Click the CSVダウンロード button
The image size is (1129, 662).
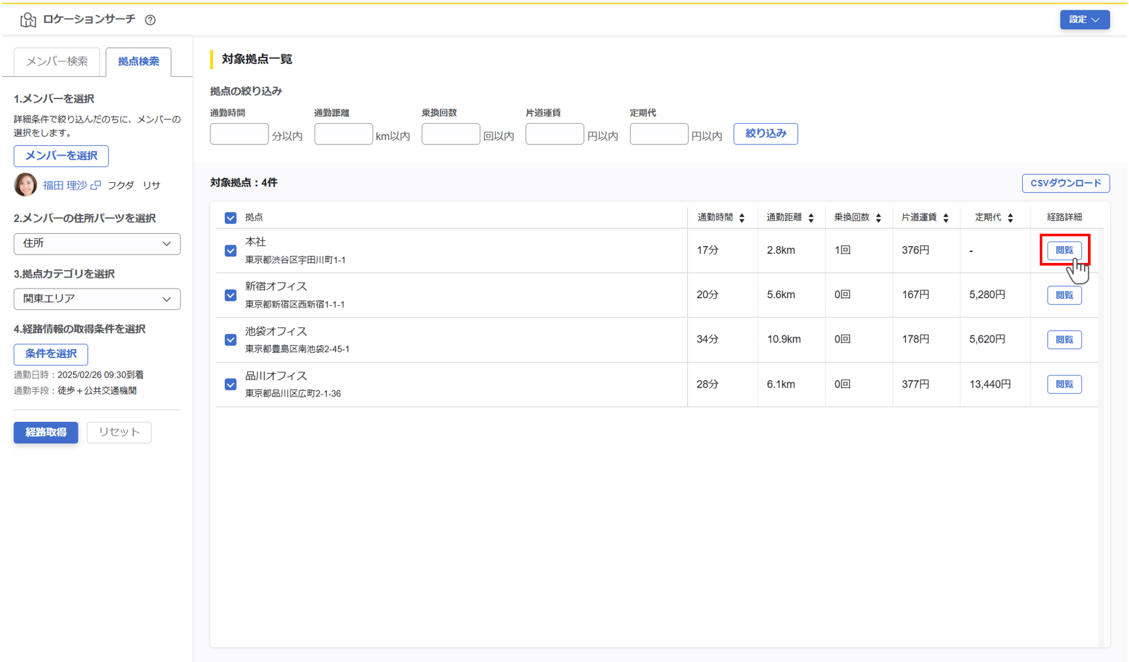click(x=1066, y=183)
